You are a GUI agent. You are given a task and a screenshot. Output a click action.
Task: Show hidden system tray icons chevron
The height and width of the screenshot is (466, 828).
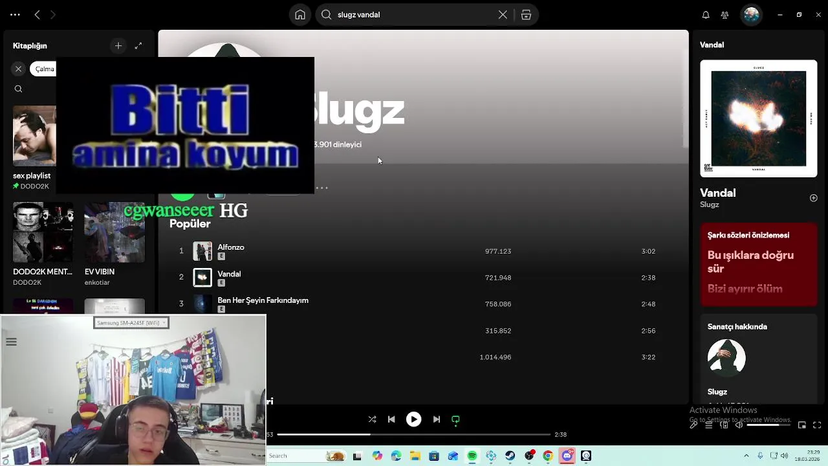746,456
